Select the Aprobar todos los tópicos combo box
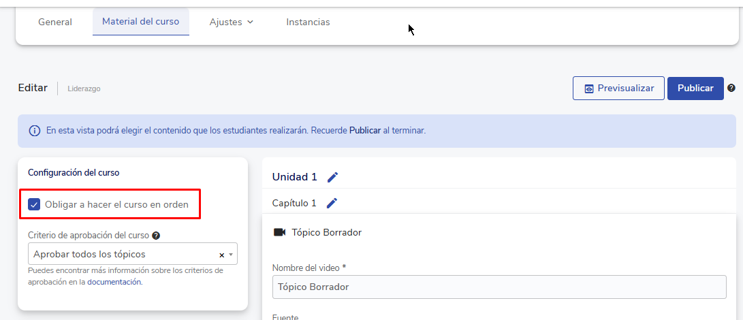The image size is (743, 320). tap(123, 254)
